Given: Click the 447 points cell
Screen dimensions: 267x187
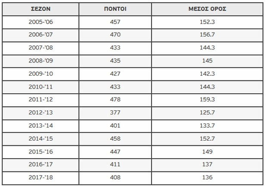Looking at the screenshot, I should 115,152.
